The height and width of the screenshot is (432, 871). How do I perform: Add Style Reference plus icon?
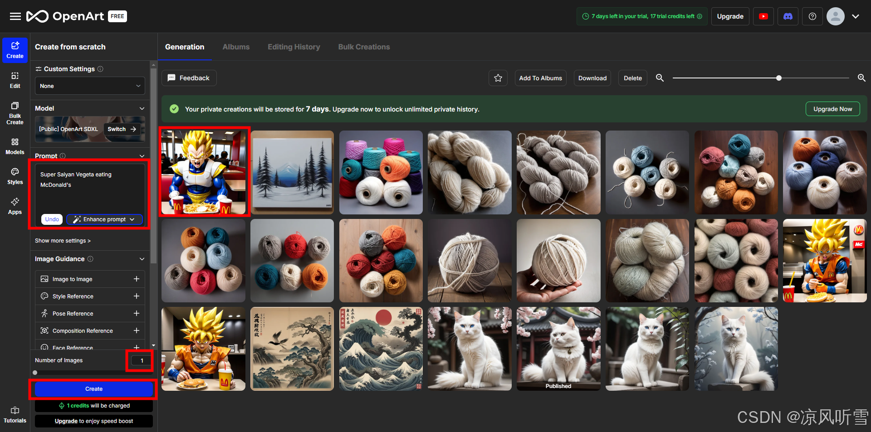tap(137, 296)
